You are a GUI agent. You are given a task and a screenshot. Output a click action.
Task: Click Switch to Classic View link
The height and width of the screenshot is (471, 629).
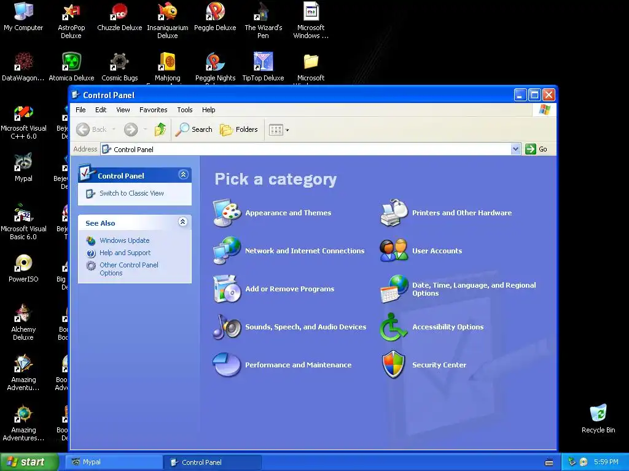click(131, 193)
